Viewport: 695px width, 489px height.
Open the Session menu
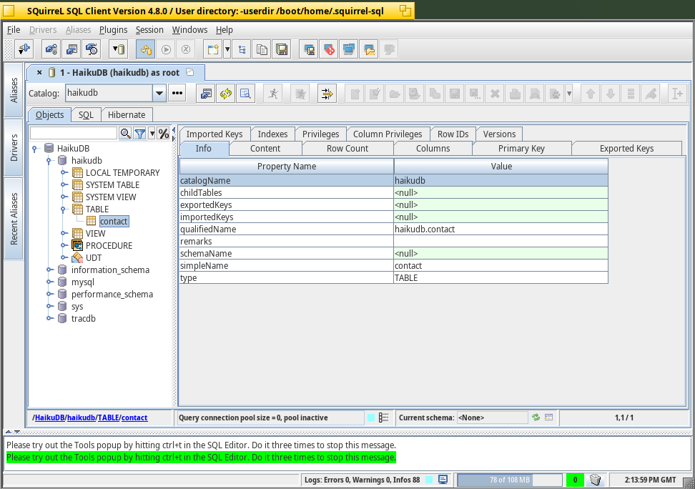pyautogui.click(x=149, y=30)
